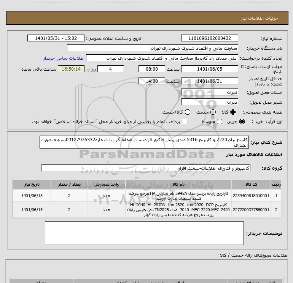The width and height of the screenshot is (293, 283).
Task: Click the نام کالا column header
Action: (178, 185)
